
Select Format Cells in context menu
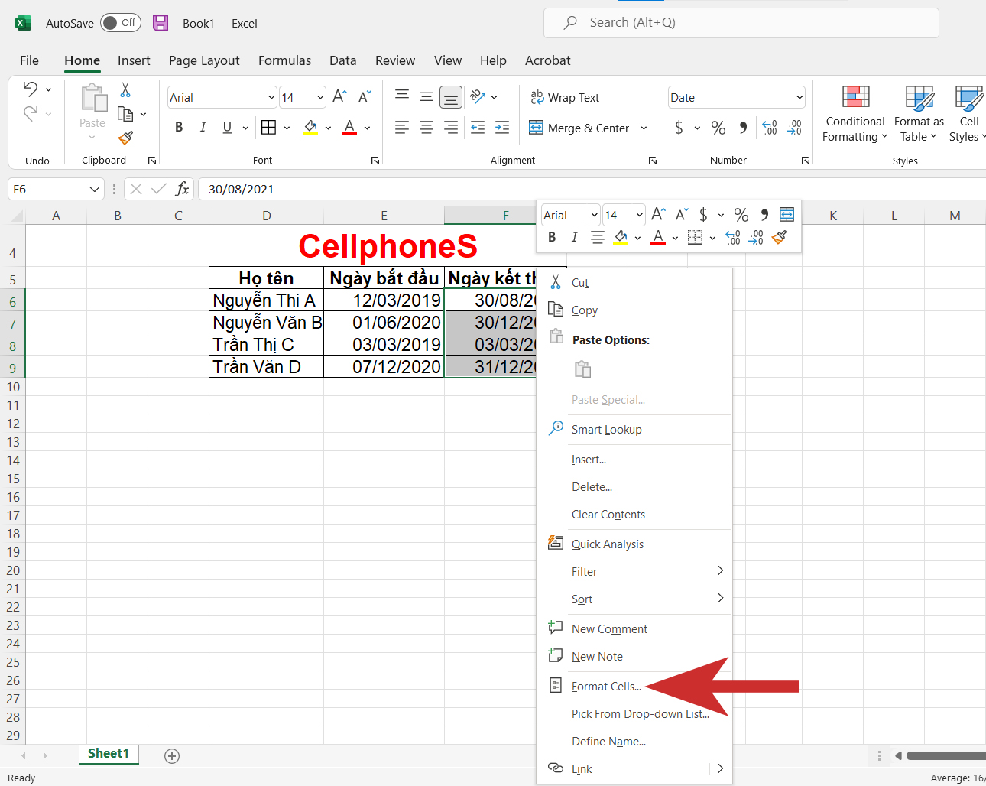click(x=606, y=687)
